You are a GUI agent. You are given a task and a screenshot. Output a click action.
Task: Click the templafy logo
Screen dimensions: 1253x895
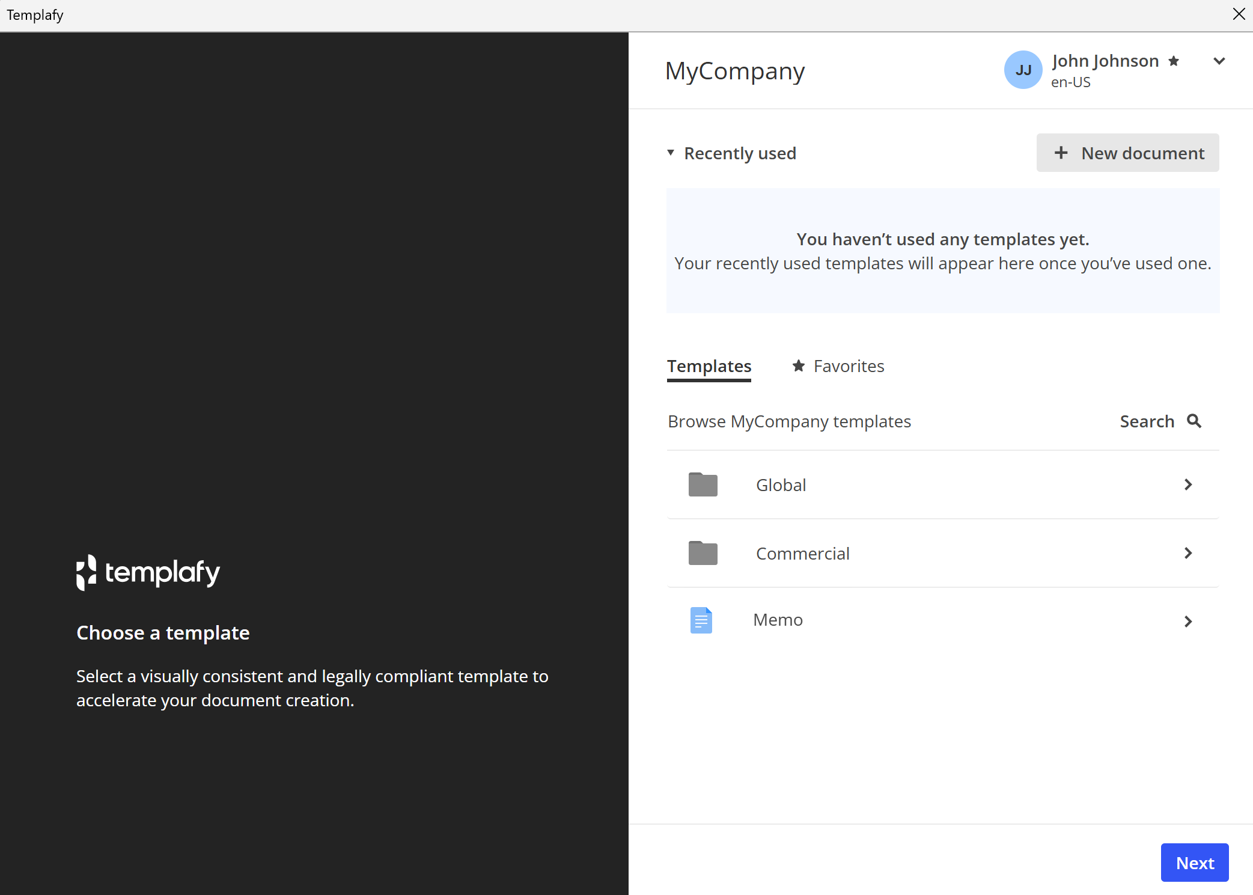[148, 572]
